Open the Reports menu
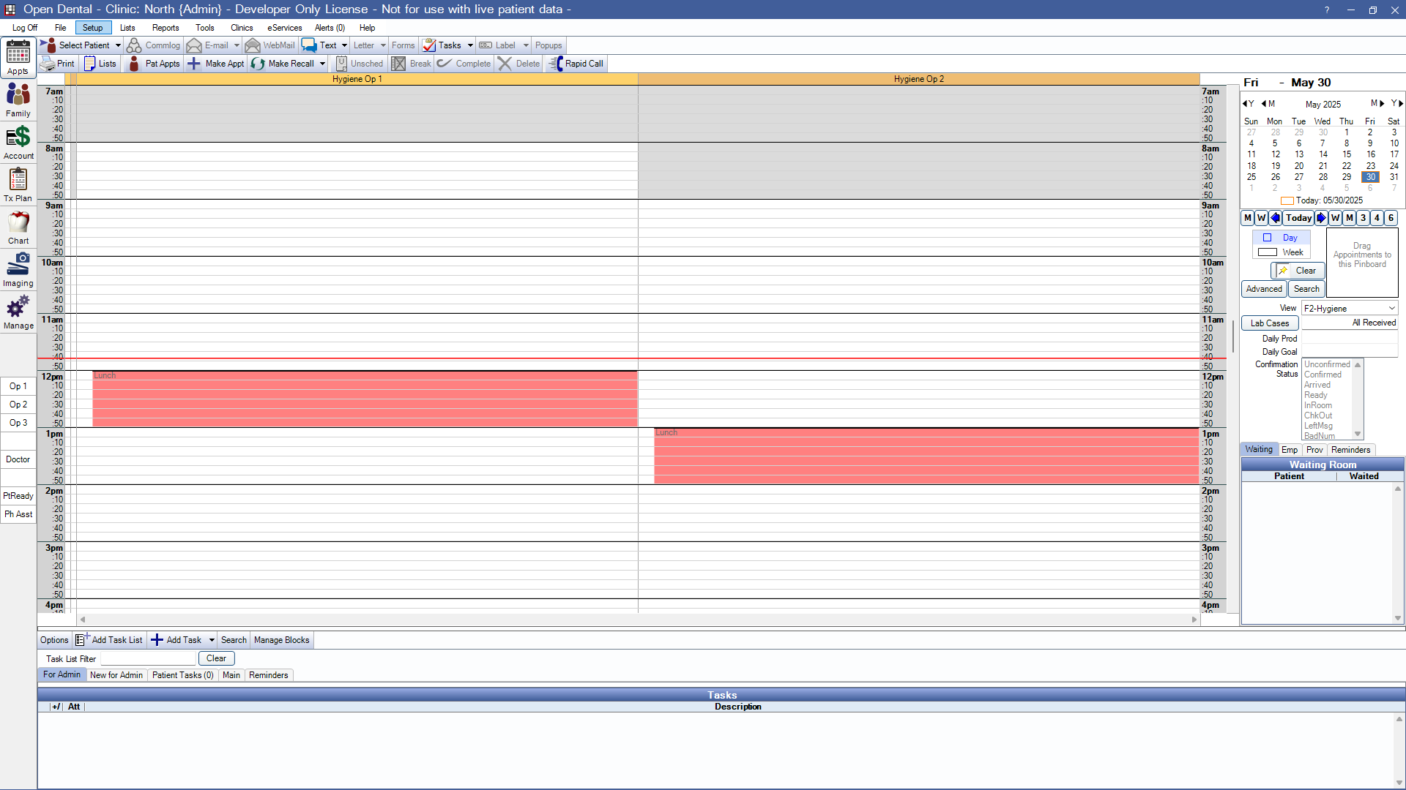Image resolution: width=1406 pixels, height=790 pixels. point(165,28)
